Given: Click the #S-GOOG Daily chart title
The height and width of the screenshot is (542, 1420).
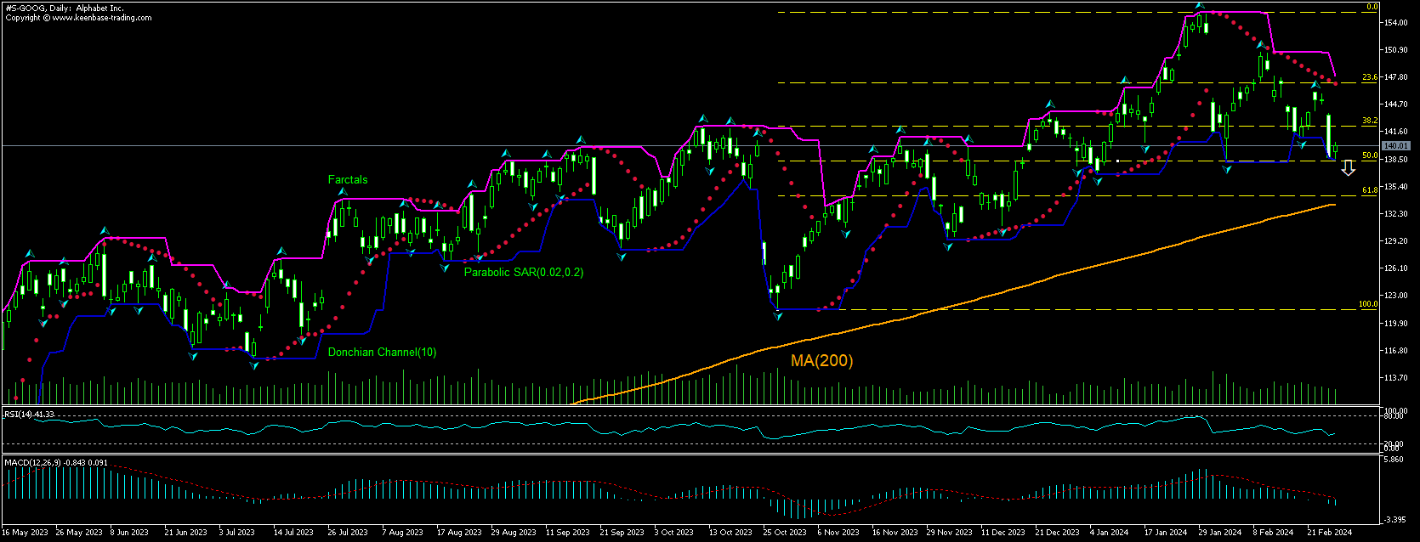Looking at the screenshot, I should click(x=64, y=8).
